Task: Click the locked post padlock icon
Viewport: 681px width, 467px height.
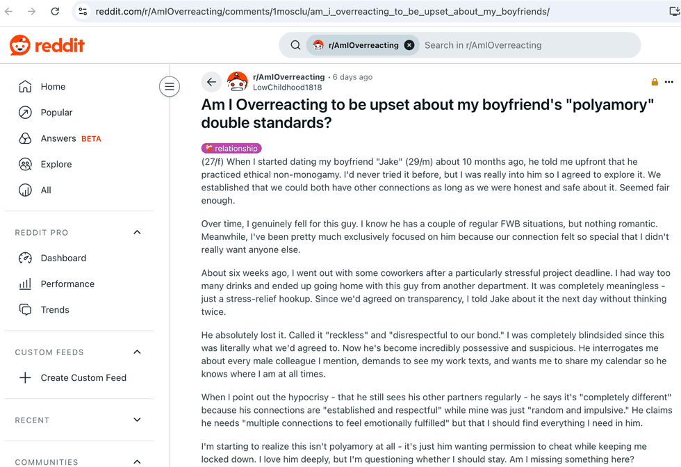Action: tap(655, 82)
